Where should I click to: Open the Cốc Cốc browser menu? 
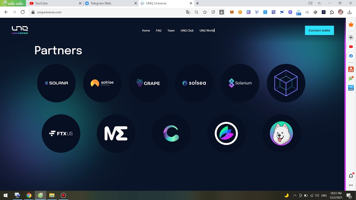point(13,3)
